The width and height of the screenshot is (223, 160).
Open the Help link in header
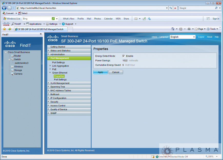(217, 37)
